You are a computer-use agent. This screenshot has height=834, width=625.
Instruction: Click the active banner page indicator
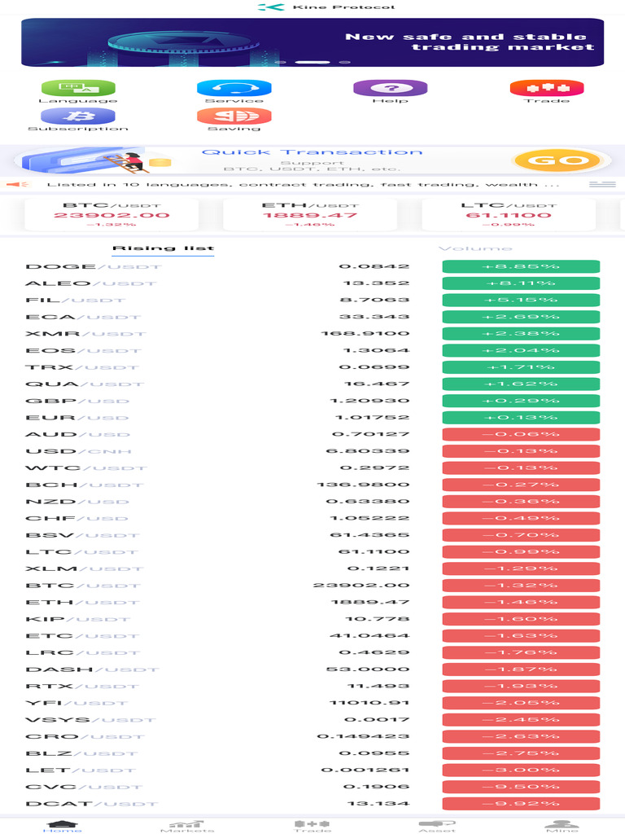pyautogui.click(x=312, y=62)
